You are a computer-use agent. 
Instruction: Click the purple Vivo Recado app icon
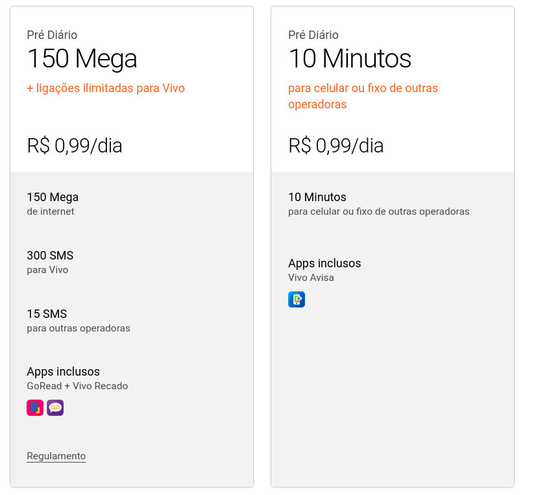[55, 407]
